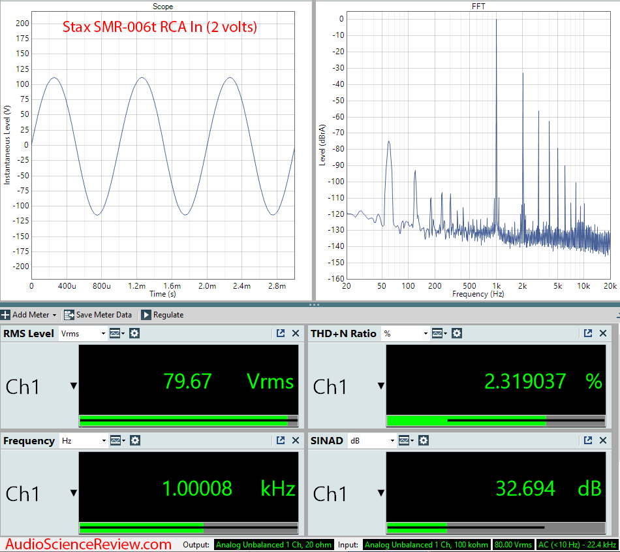
Task: Click the 'AC (<10 Hz) - 22.4 kHz' filter status
Action: pos(577,545)
